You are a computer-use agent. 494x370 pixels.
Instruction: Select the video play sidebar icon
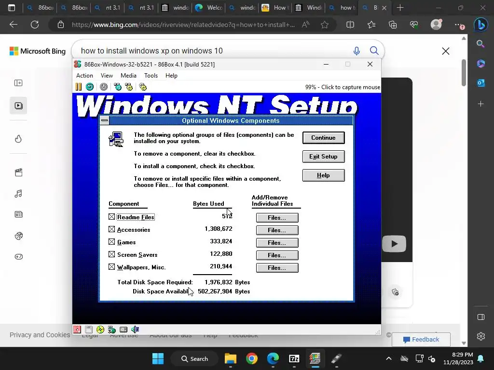click(x=18, y=106)
